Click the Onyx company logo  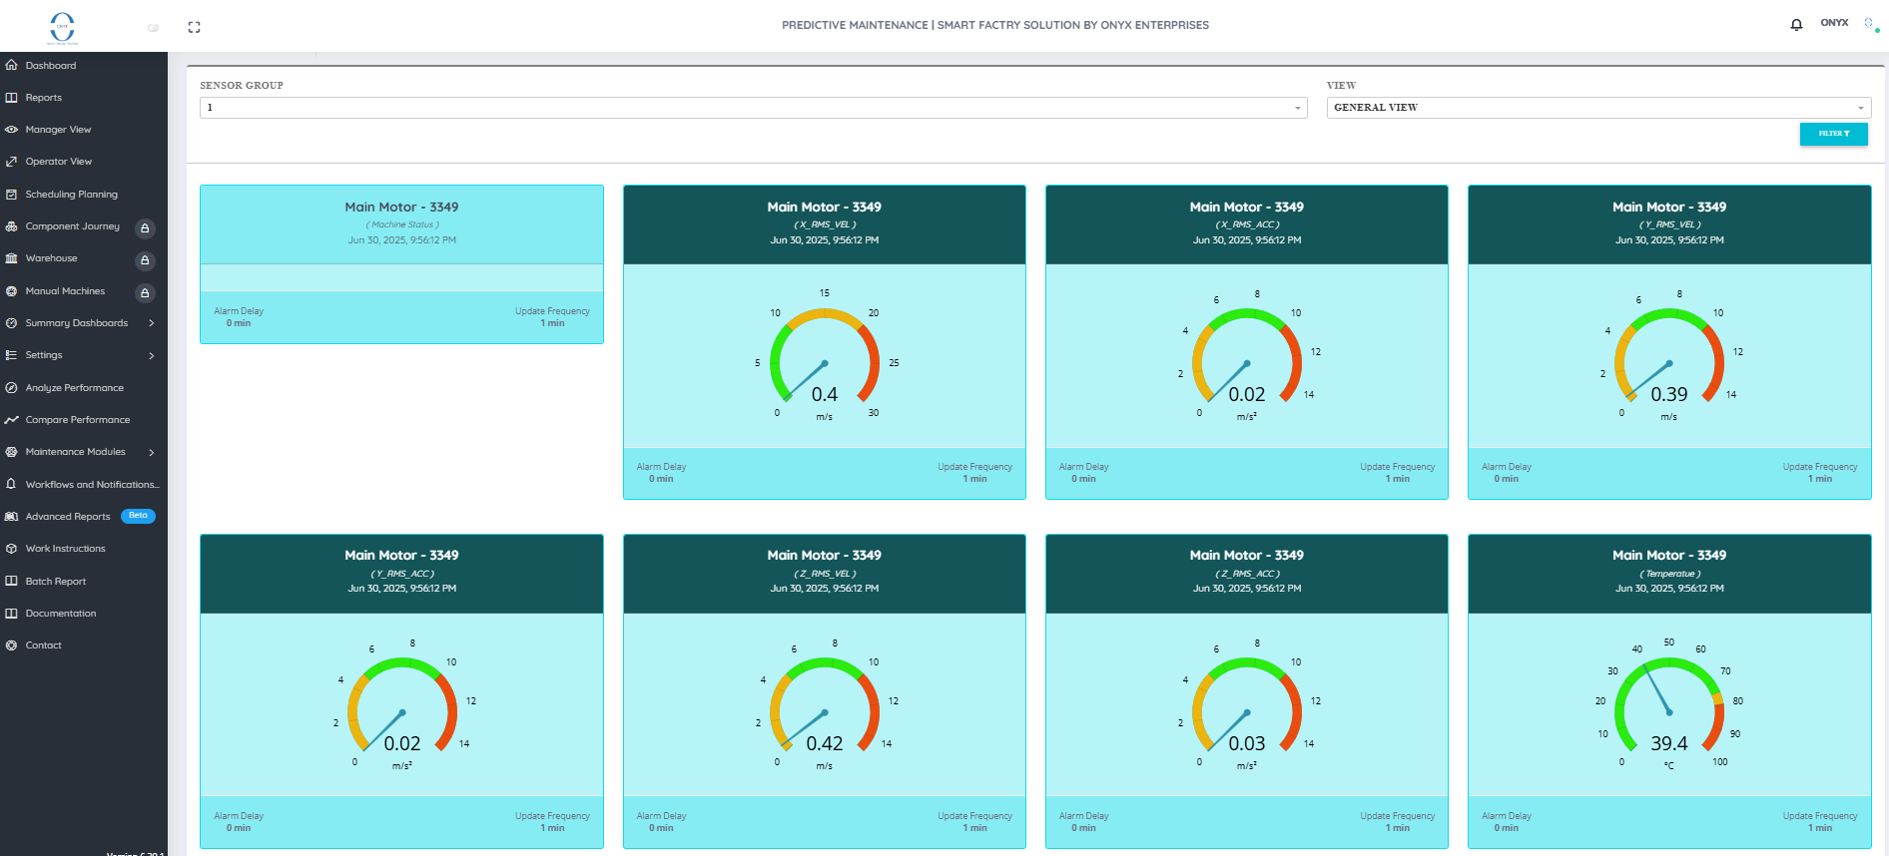(x=62, y=27)
